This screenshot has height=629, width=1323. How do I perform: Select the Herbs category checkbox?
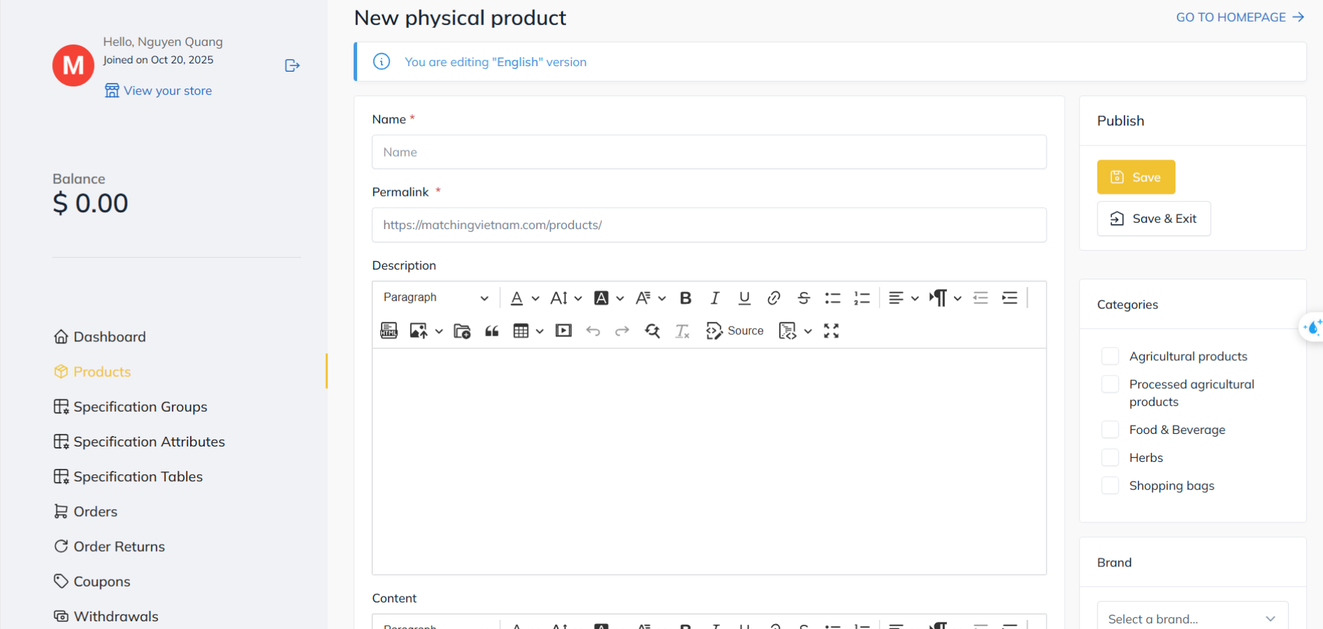coord(1110,458)
